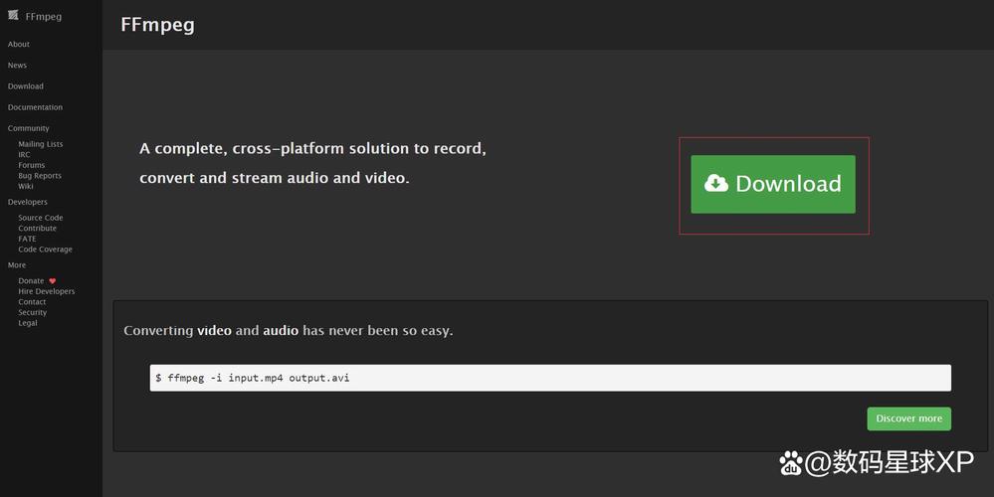
Task: Open the Documentation page
Action: click(35, 107)
